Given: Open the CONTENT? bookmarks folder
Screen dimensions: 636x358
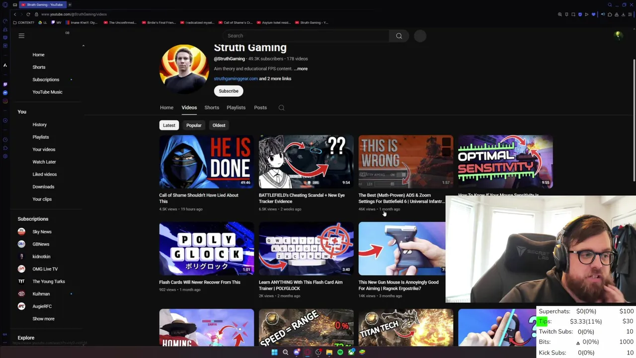Looking at the screenshot, I should pos(24,22).
